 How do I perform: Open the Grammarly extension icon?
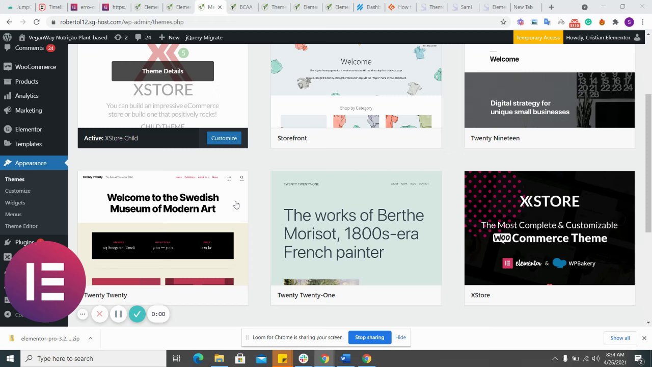point(588,22)
